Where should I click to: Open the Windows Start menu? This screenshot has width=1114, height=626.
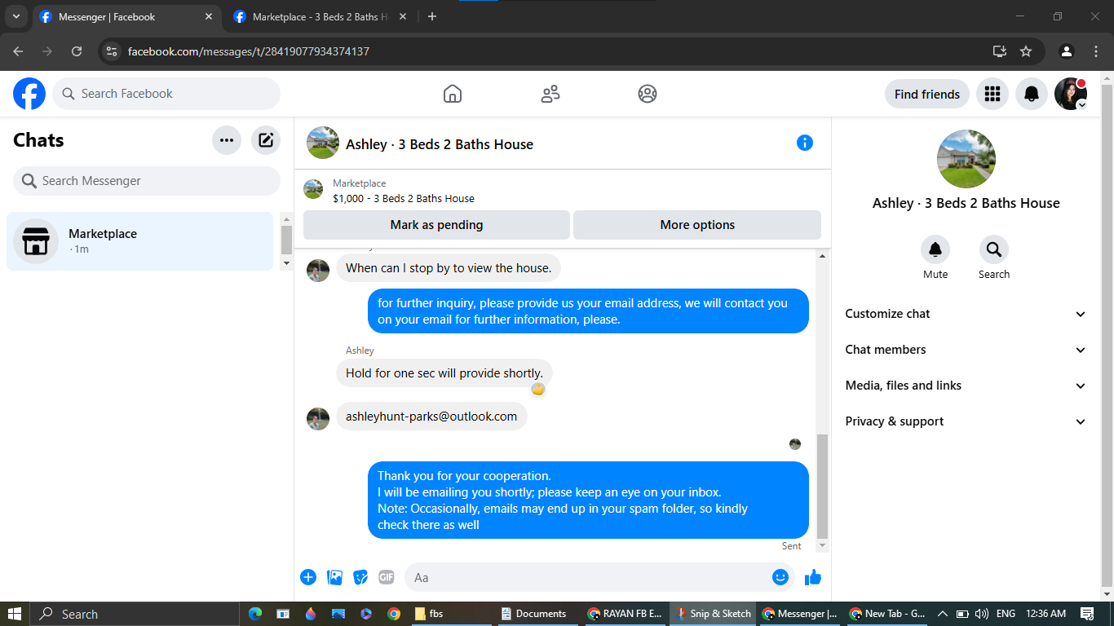pos(15,614)
